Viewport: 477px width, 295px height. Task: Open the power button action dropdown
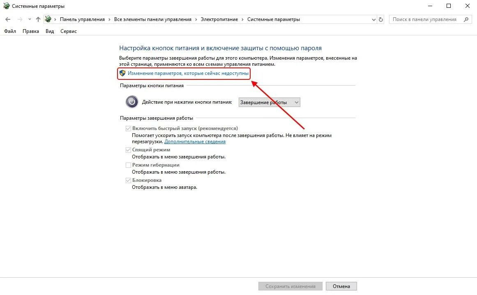(x=269, y=102)
